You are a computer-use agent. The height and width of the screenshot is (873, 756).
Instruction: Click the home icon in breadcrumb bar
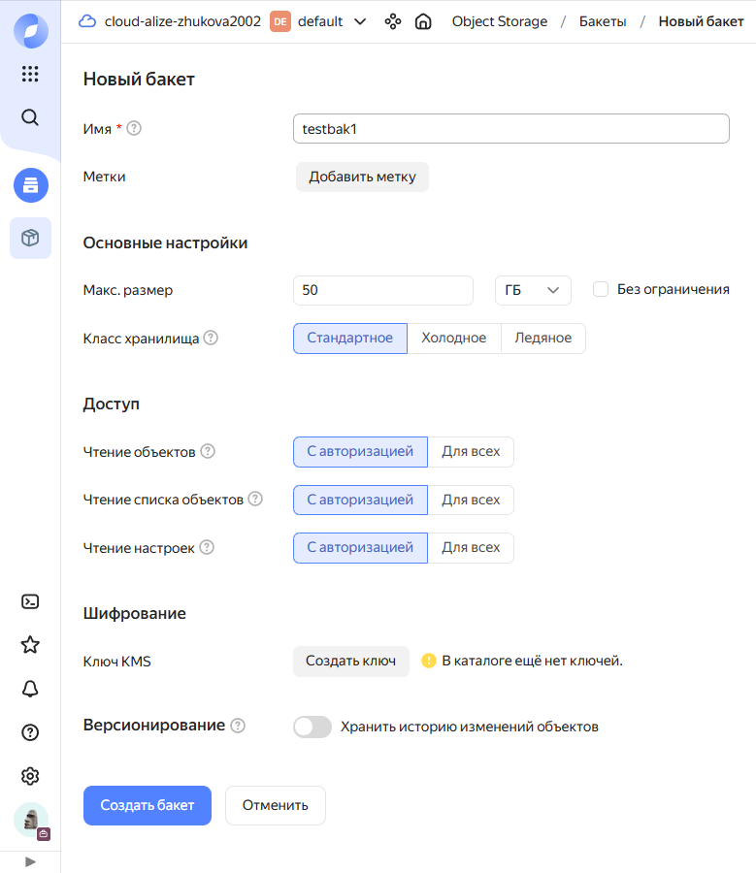[x=423, y=21]
